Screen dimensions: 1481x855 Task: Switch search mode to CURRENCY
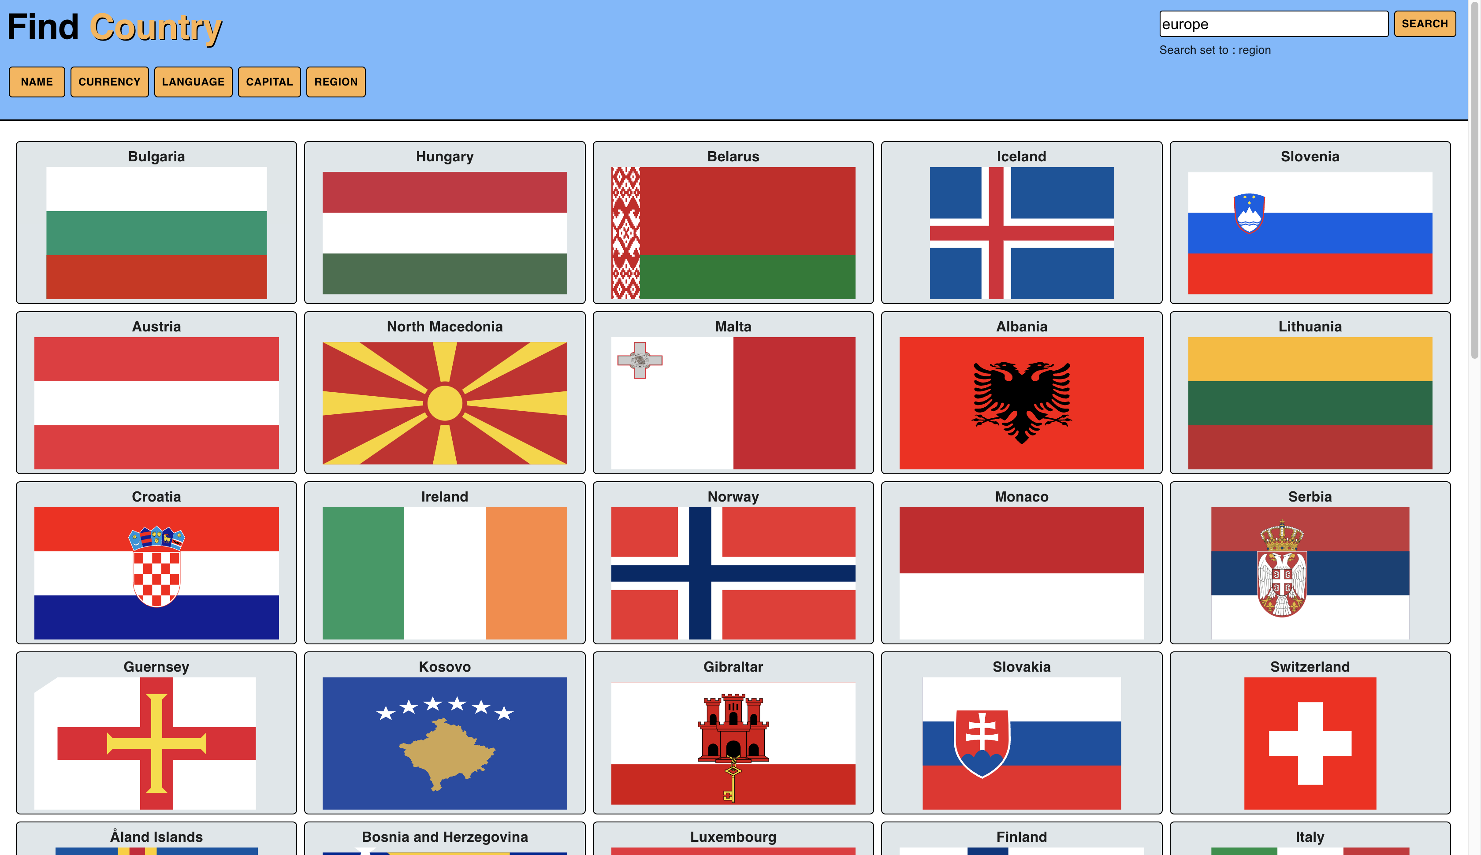point(109,82)
